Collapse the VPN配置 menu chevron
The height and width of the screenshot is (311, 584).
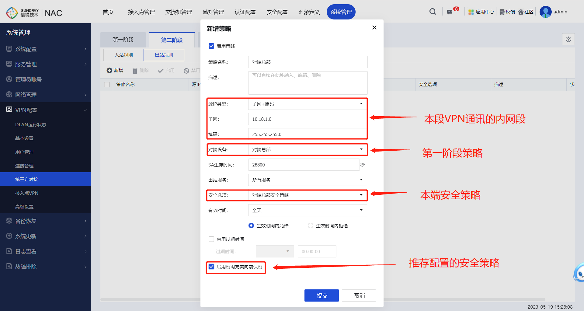[x=85, y=110]
